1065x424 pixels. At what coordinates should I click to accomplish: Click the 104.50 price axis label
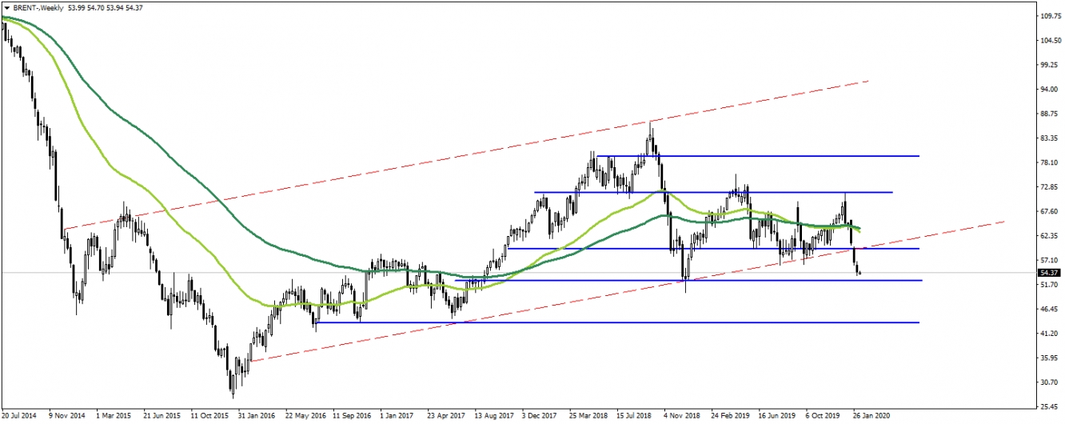point(1050,41)
